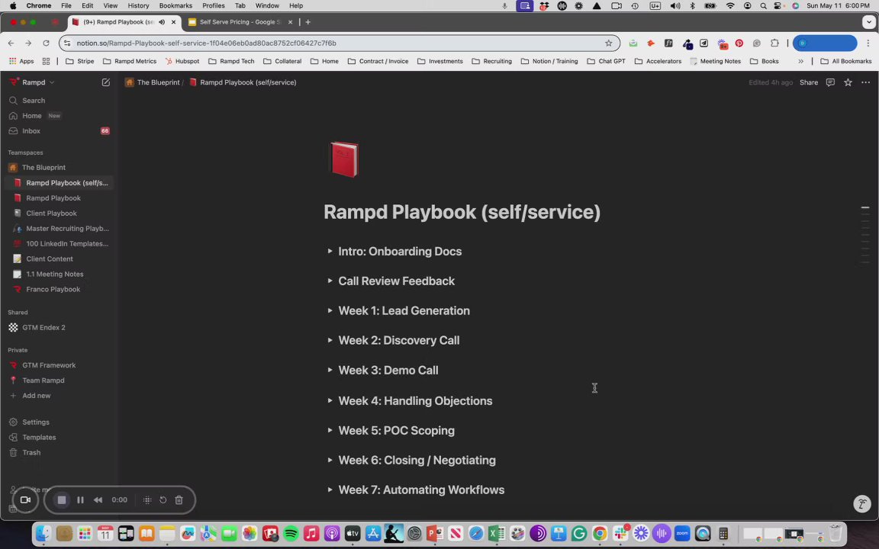Open the All Bookmarks folder
The image size is (879, 549).
846,61
